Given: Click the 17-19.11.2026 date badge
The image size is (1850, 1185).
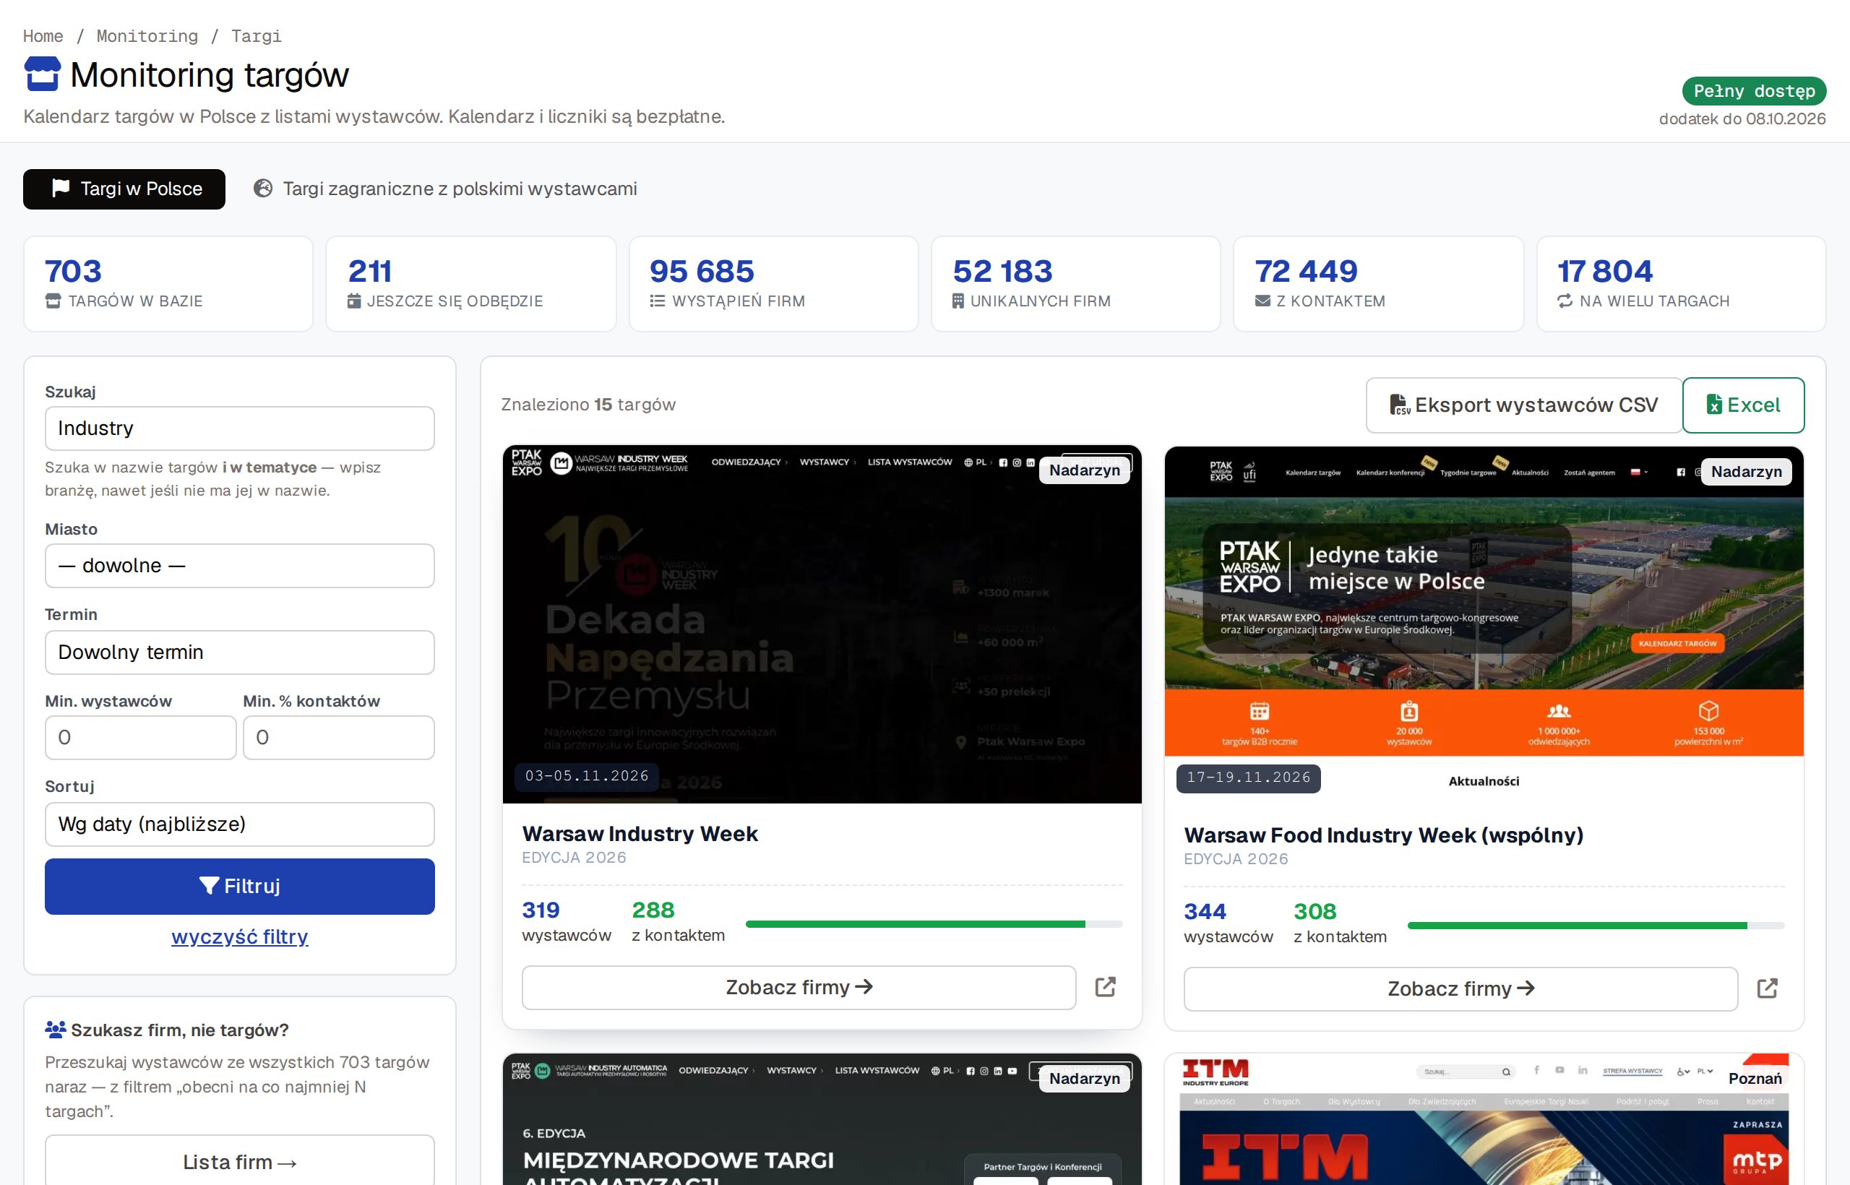Looking at the screenshot, I should [x=1248, y=777].
